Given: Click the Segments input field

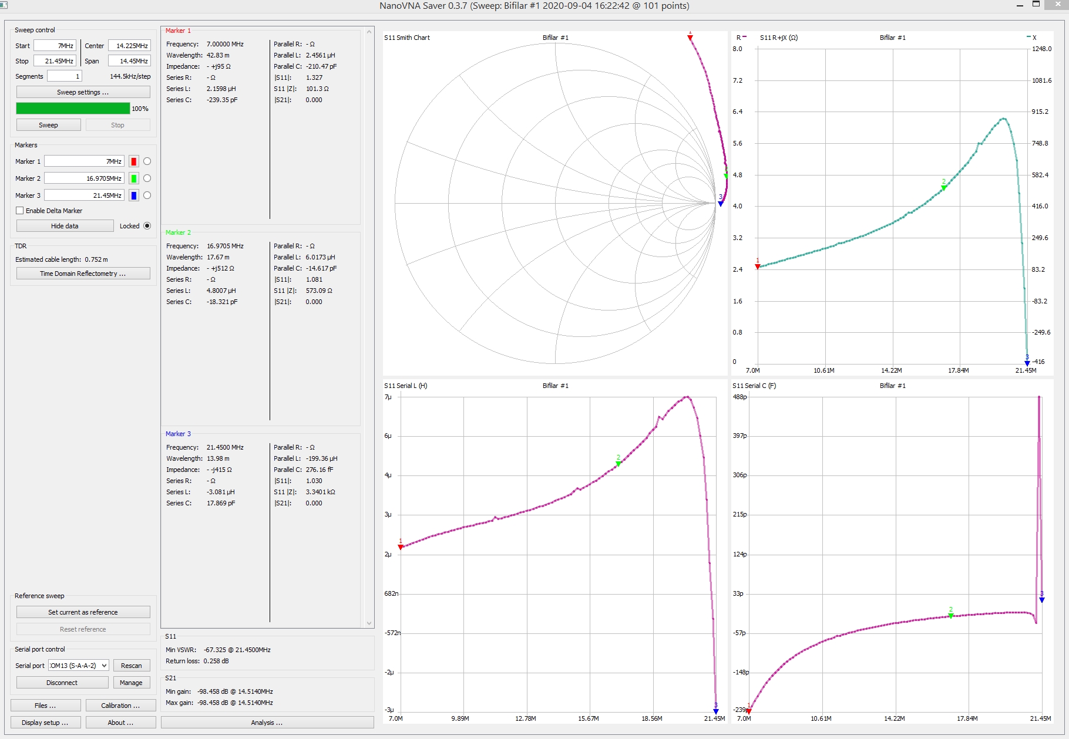Looking at the screenshot, I should tap(65, 76).
